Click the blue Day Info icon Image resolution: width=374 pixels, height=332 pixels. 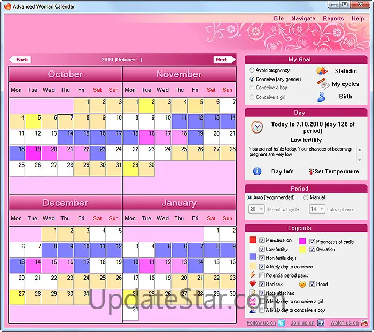[257, 171]
